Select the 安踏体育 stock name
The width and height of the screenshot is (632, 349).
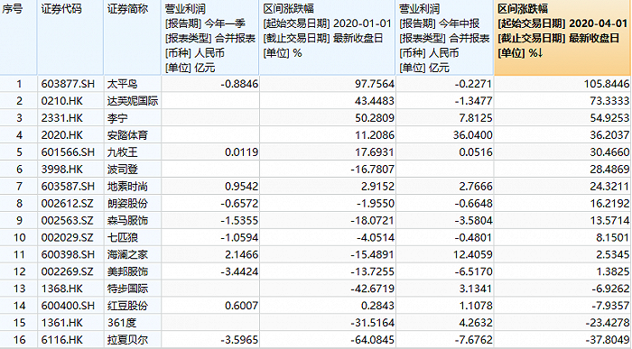click(127, 135)
